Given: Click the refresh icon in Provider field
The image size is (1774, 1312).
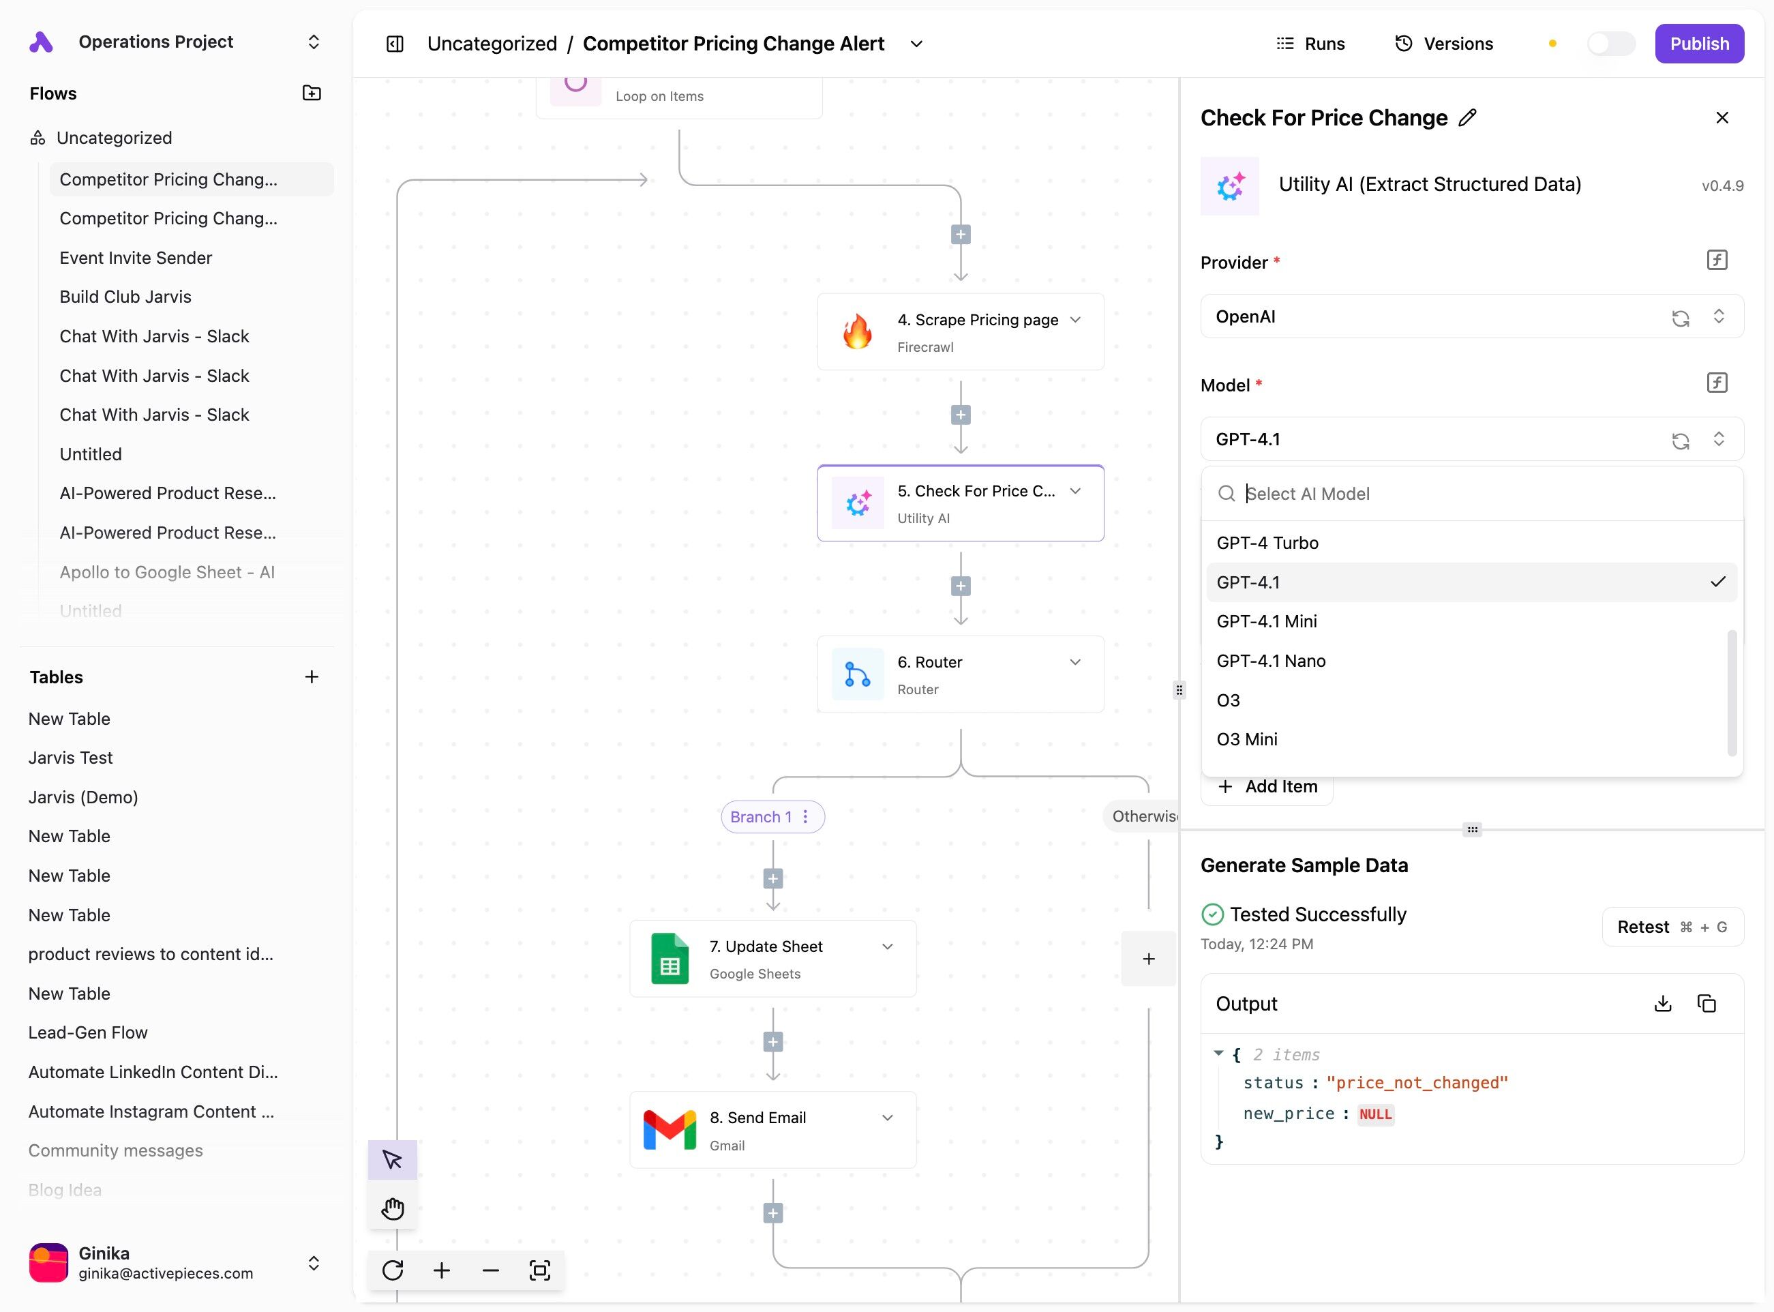Looking at the screenshot, I should click(x=1681, y=318).
